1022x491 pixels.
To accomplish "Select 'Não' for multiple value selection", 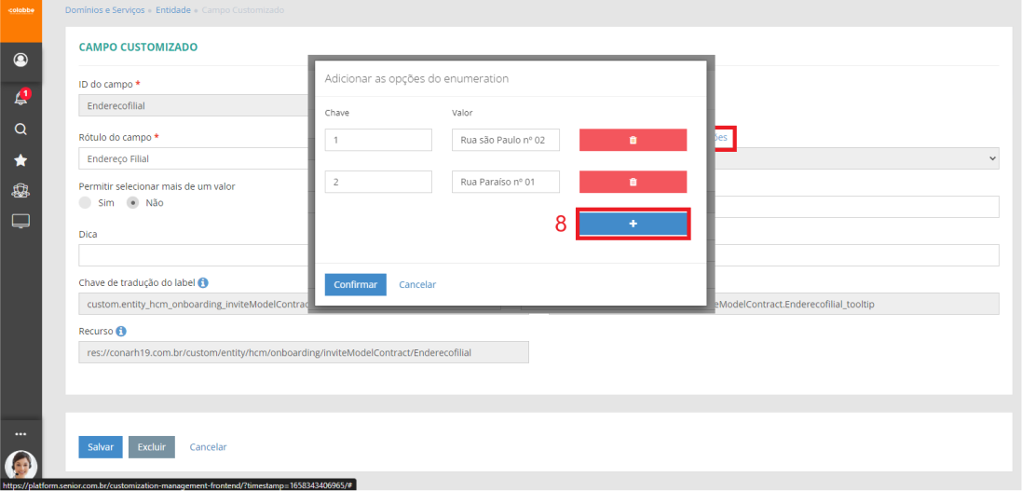I will (x=133, y=202).
